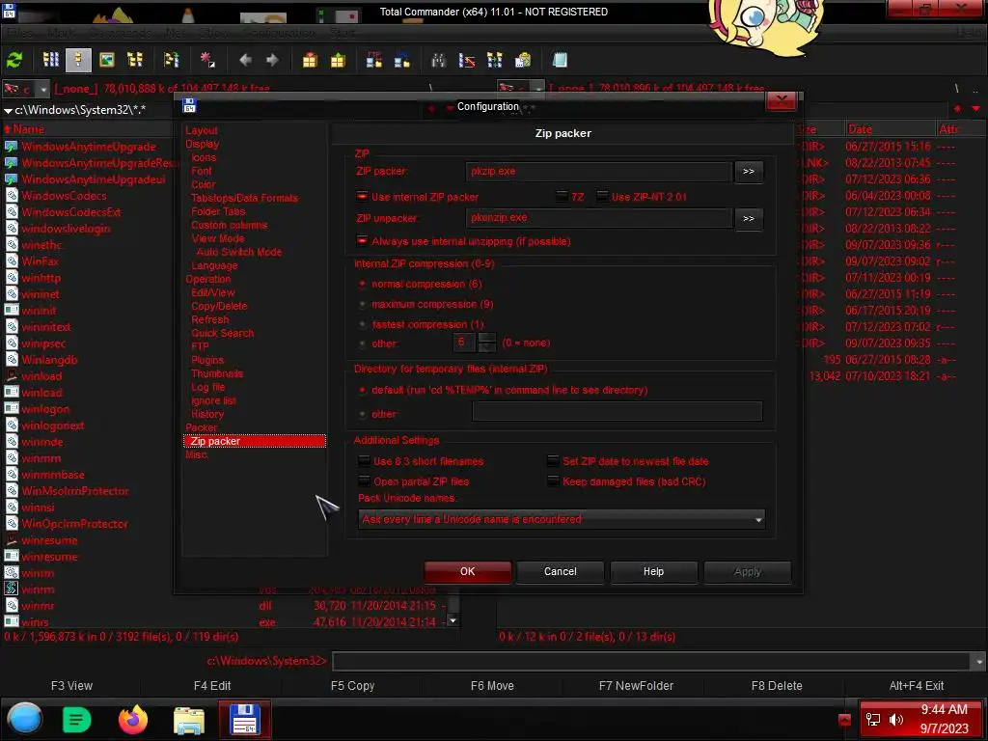
Task: Browse for ZIP unpacker with >> button
Action: pyautogui.click(x=749, y=219)
